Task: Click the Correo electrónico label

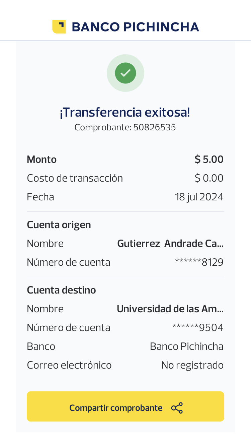Action: point(69,365)
